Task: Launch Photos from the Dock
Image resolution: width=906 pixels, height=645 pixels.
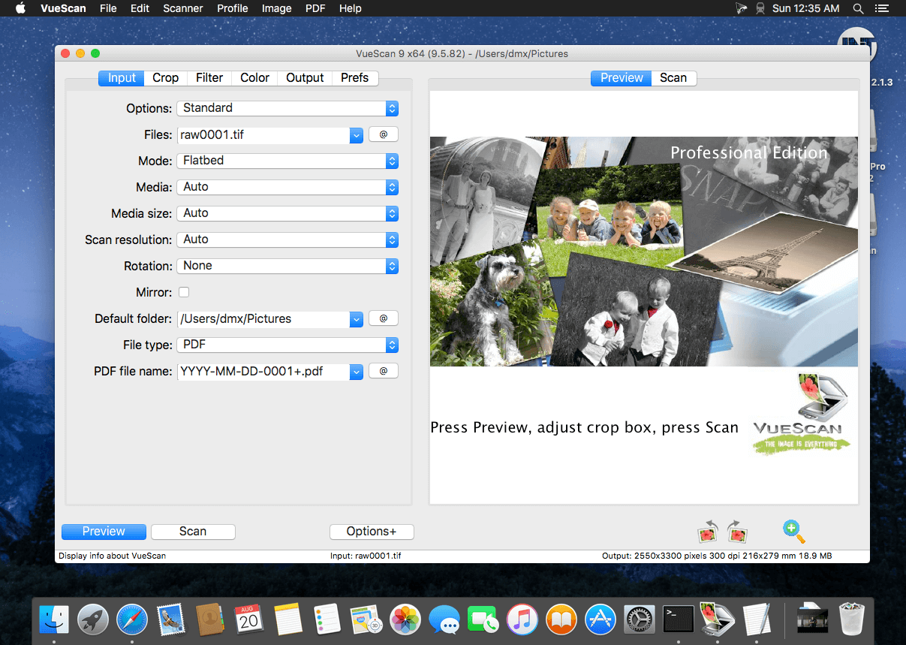Action: pos(405,619)
